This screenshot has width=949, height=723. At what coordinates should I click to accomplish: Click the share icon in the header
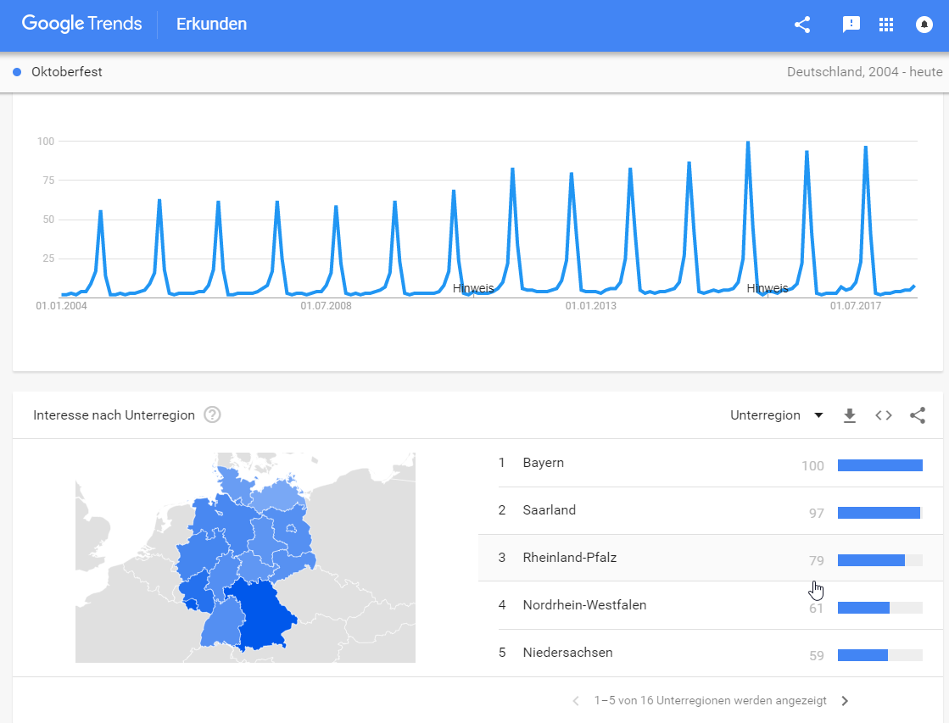(x=802, y=25)
